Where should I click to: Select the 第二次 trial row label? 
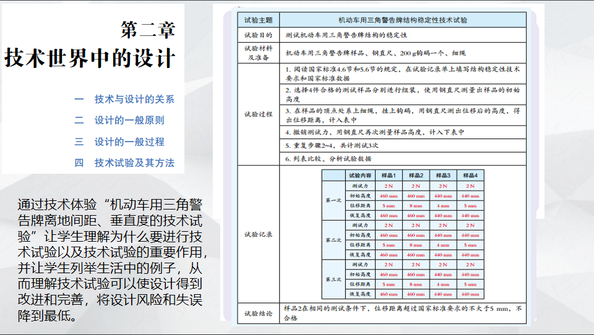[x=333, y=240]
